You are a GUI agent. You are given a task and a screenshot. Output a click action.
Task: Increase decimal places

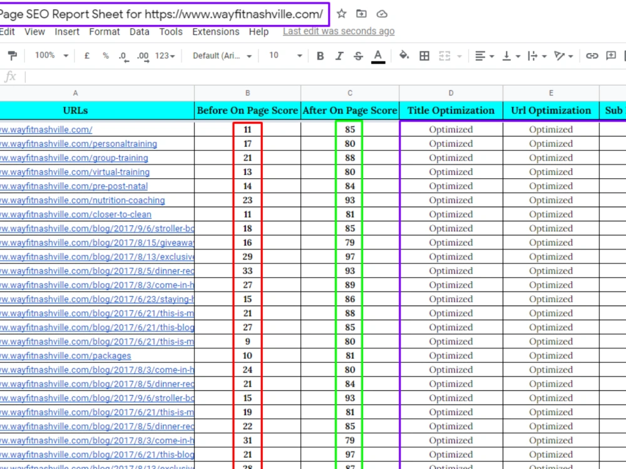(x=143, y=56)
